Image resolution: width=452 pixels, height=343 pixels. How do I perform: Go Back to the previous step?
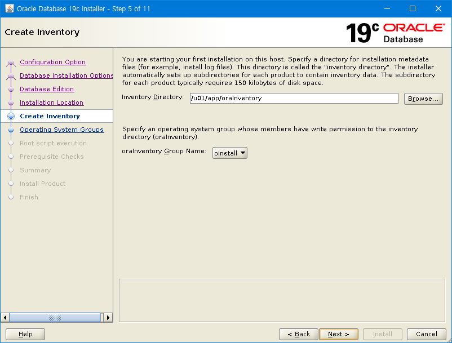pos(299,334)
